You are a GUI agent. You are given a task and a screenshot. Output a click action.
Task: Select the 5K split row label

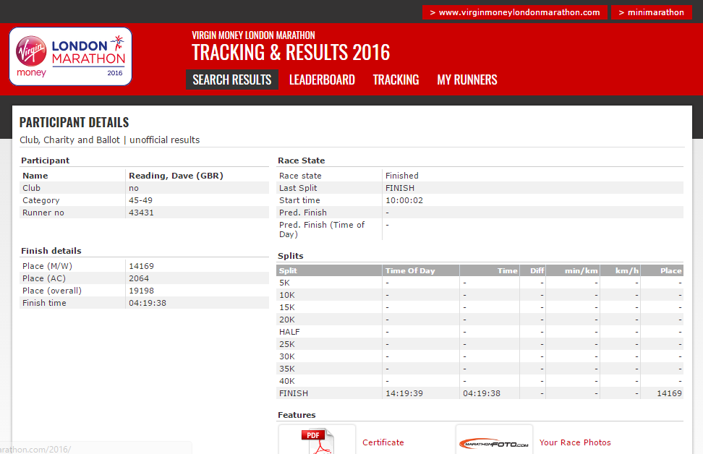284,283
